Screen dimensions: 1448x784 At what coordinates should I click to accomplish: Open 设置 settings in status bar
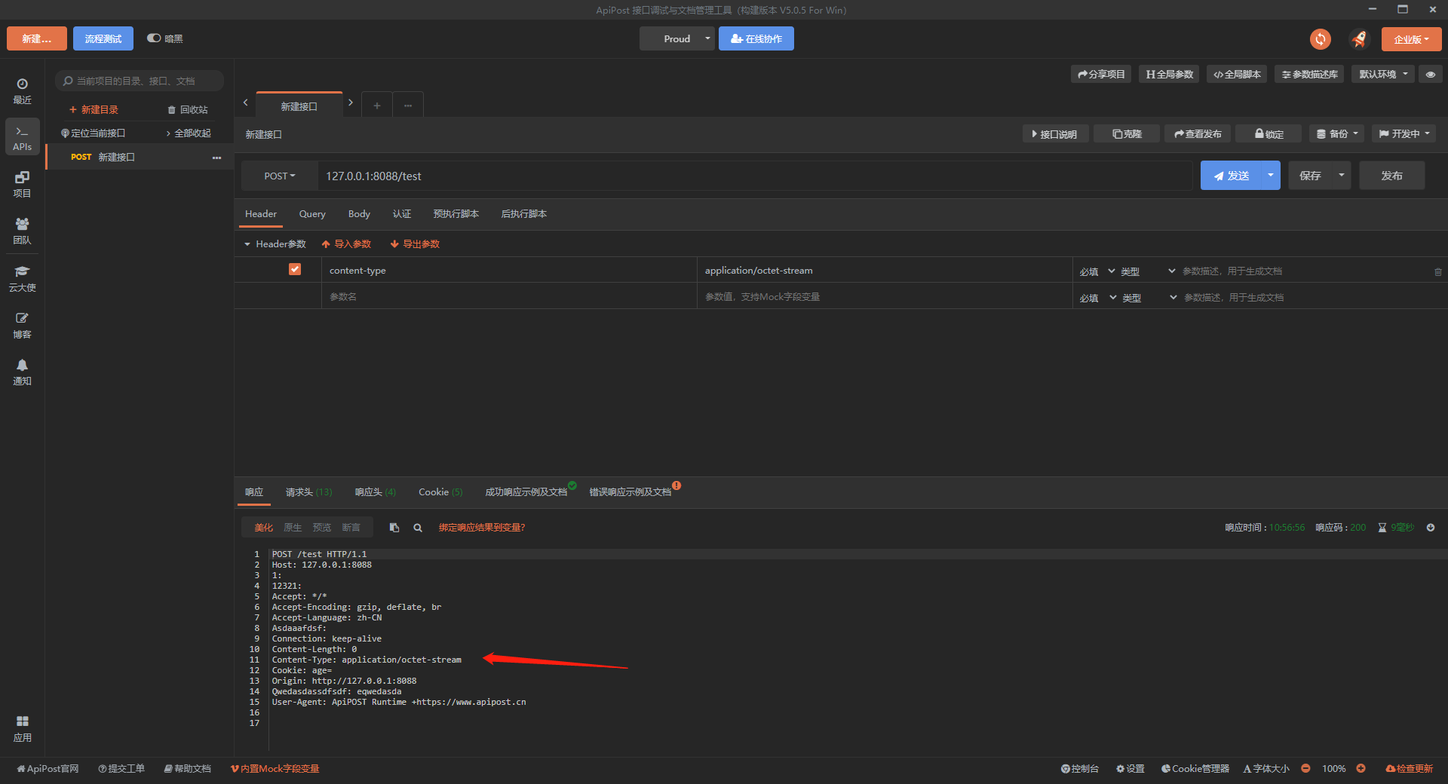(1130, 768)
